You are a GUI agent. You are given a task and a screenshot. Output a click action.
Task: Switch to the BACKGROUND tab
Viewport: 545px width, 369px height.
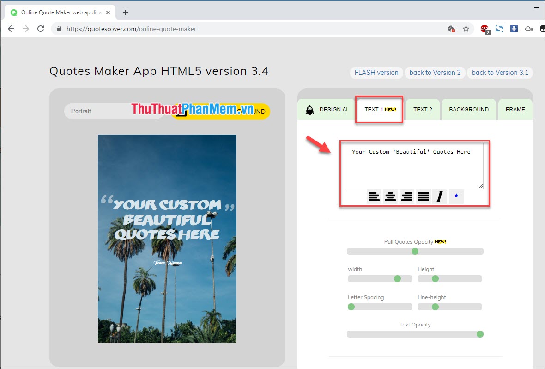click(x=469, y=109)
